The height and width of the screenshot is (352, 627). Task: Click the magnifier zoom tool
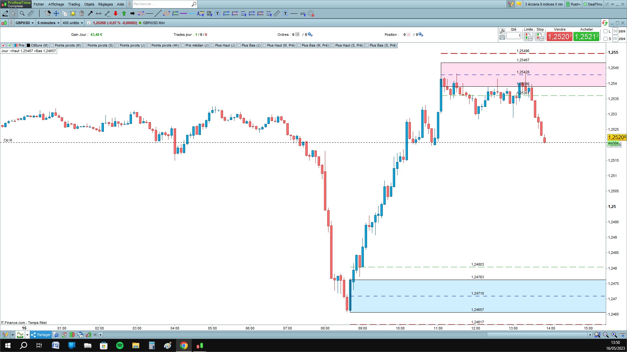point(22,13)
